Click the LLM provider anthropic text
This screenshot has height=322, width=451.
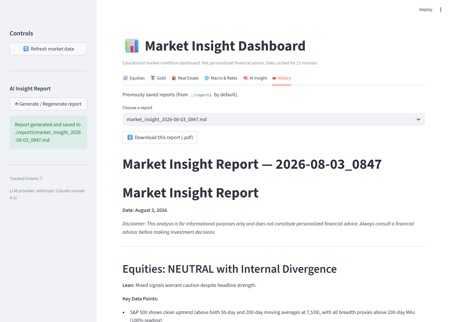point(48,194)
